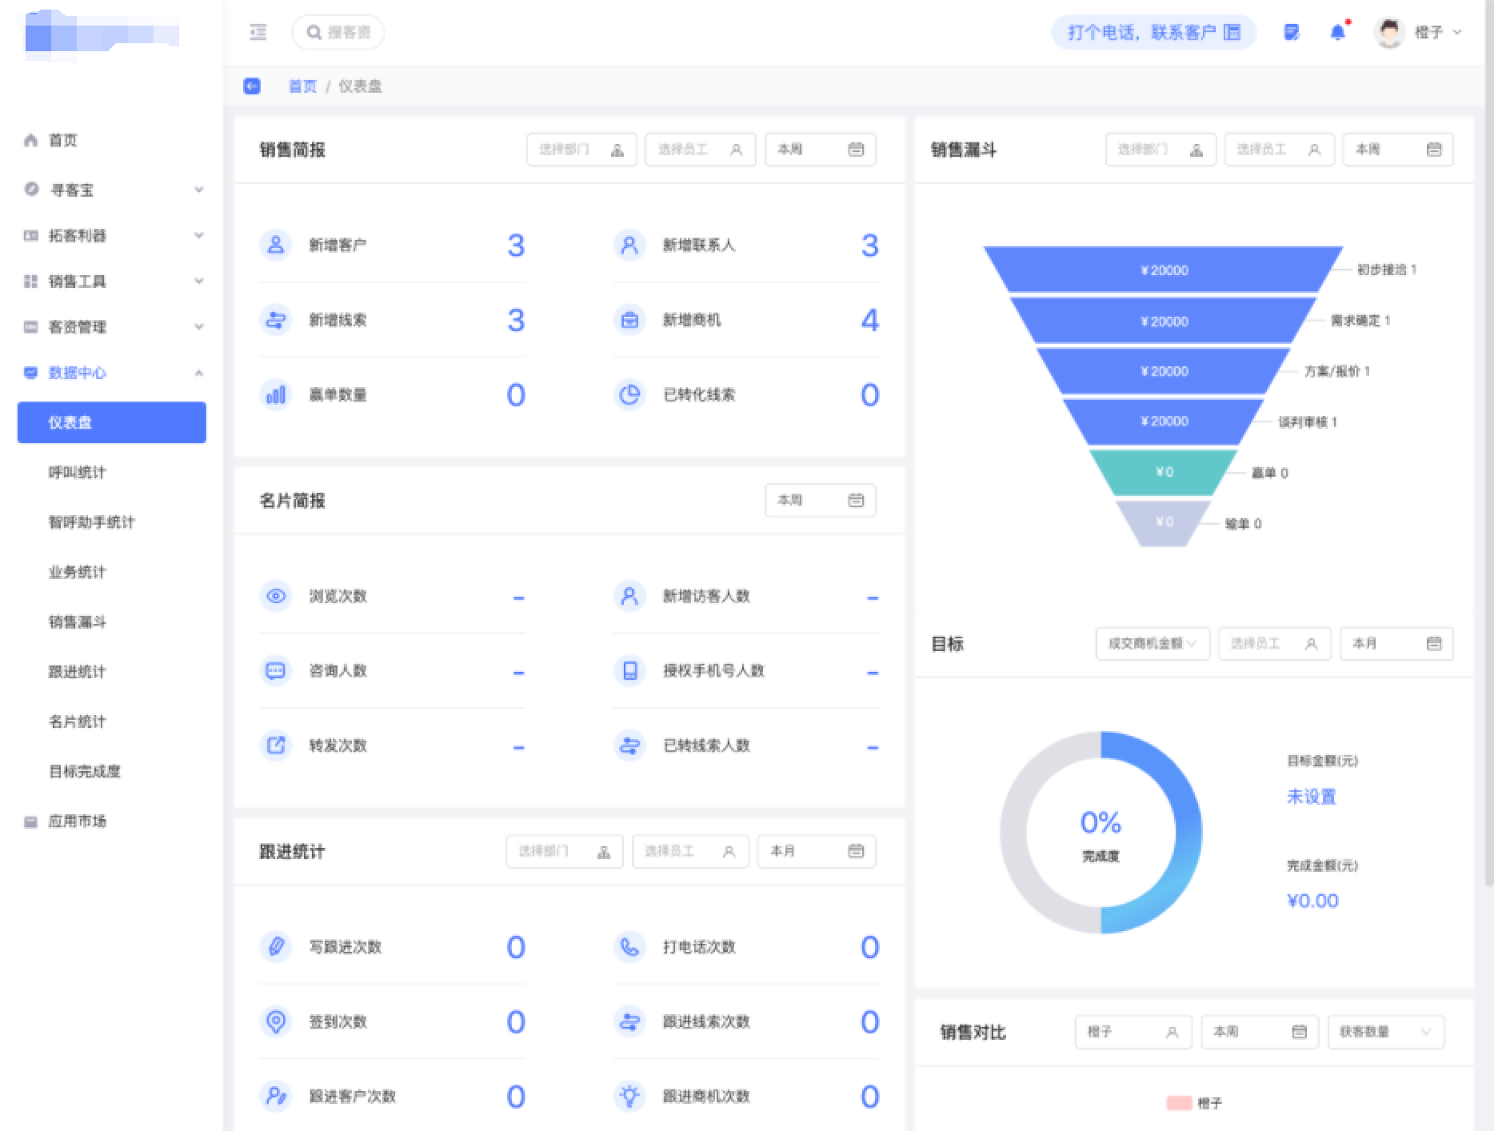Click the 初步接洽 funnel segment
1494x1131 pixels.
[1164, 270]
